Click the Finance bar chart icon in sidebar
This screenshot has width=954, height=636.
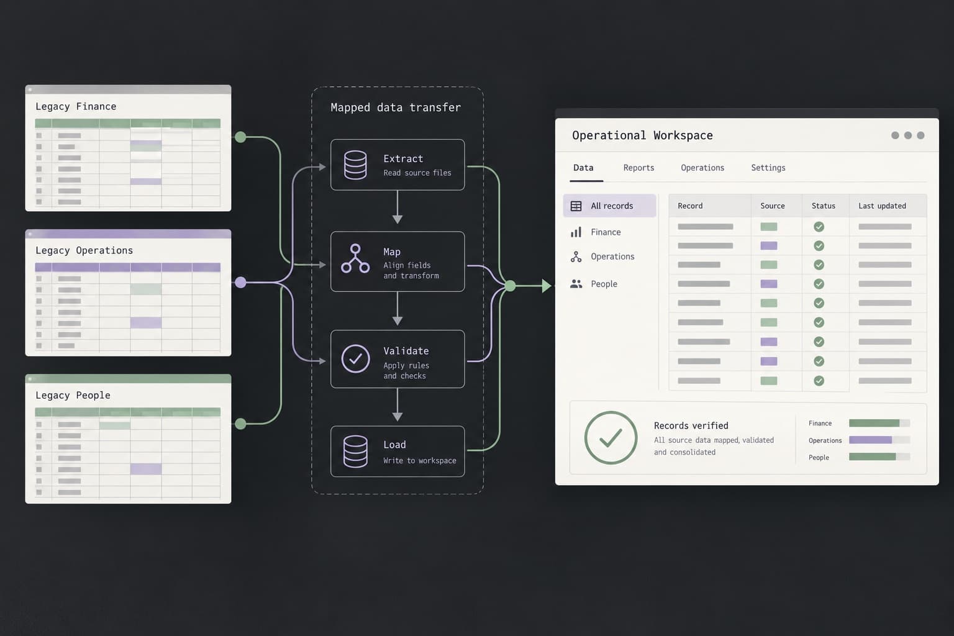click(576, 232)
